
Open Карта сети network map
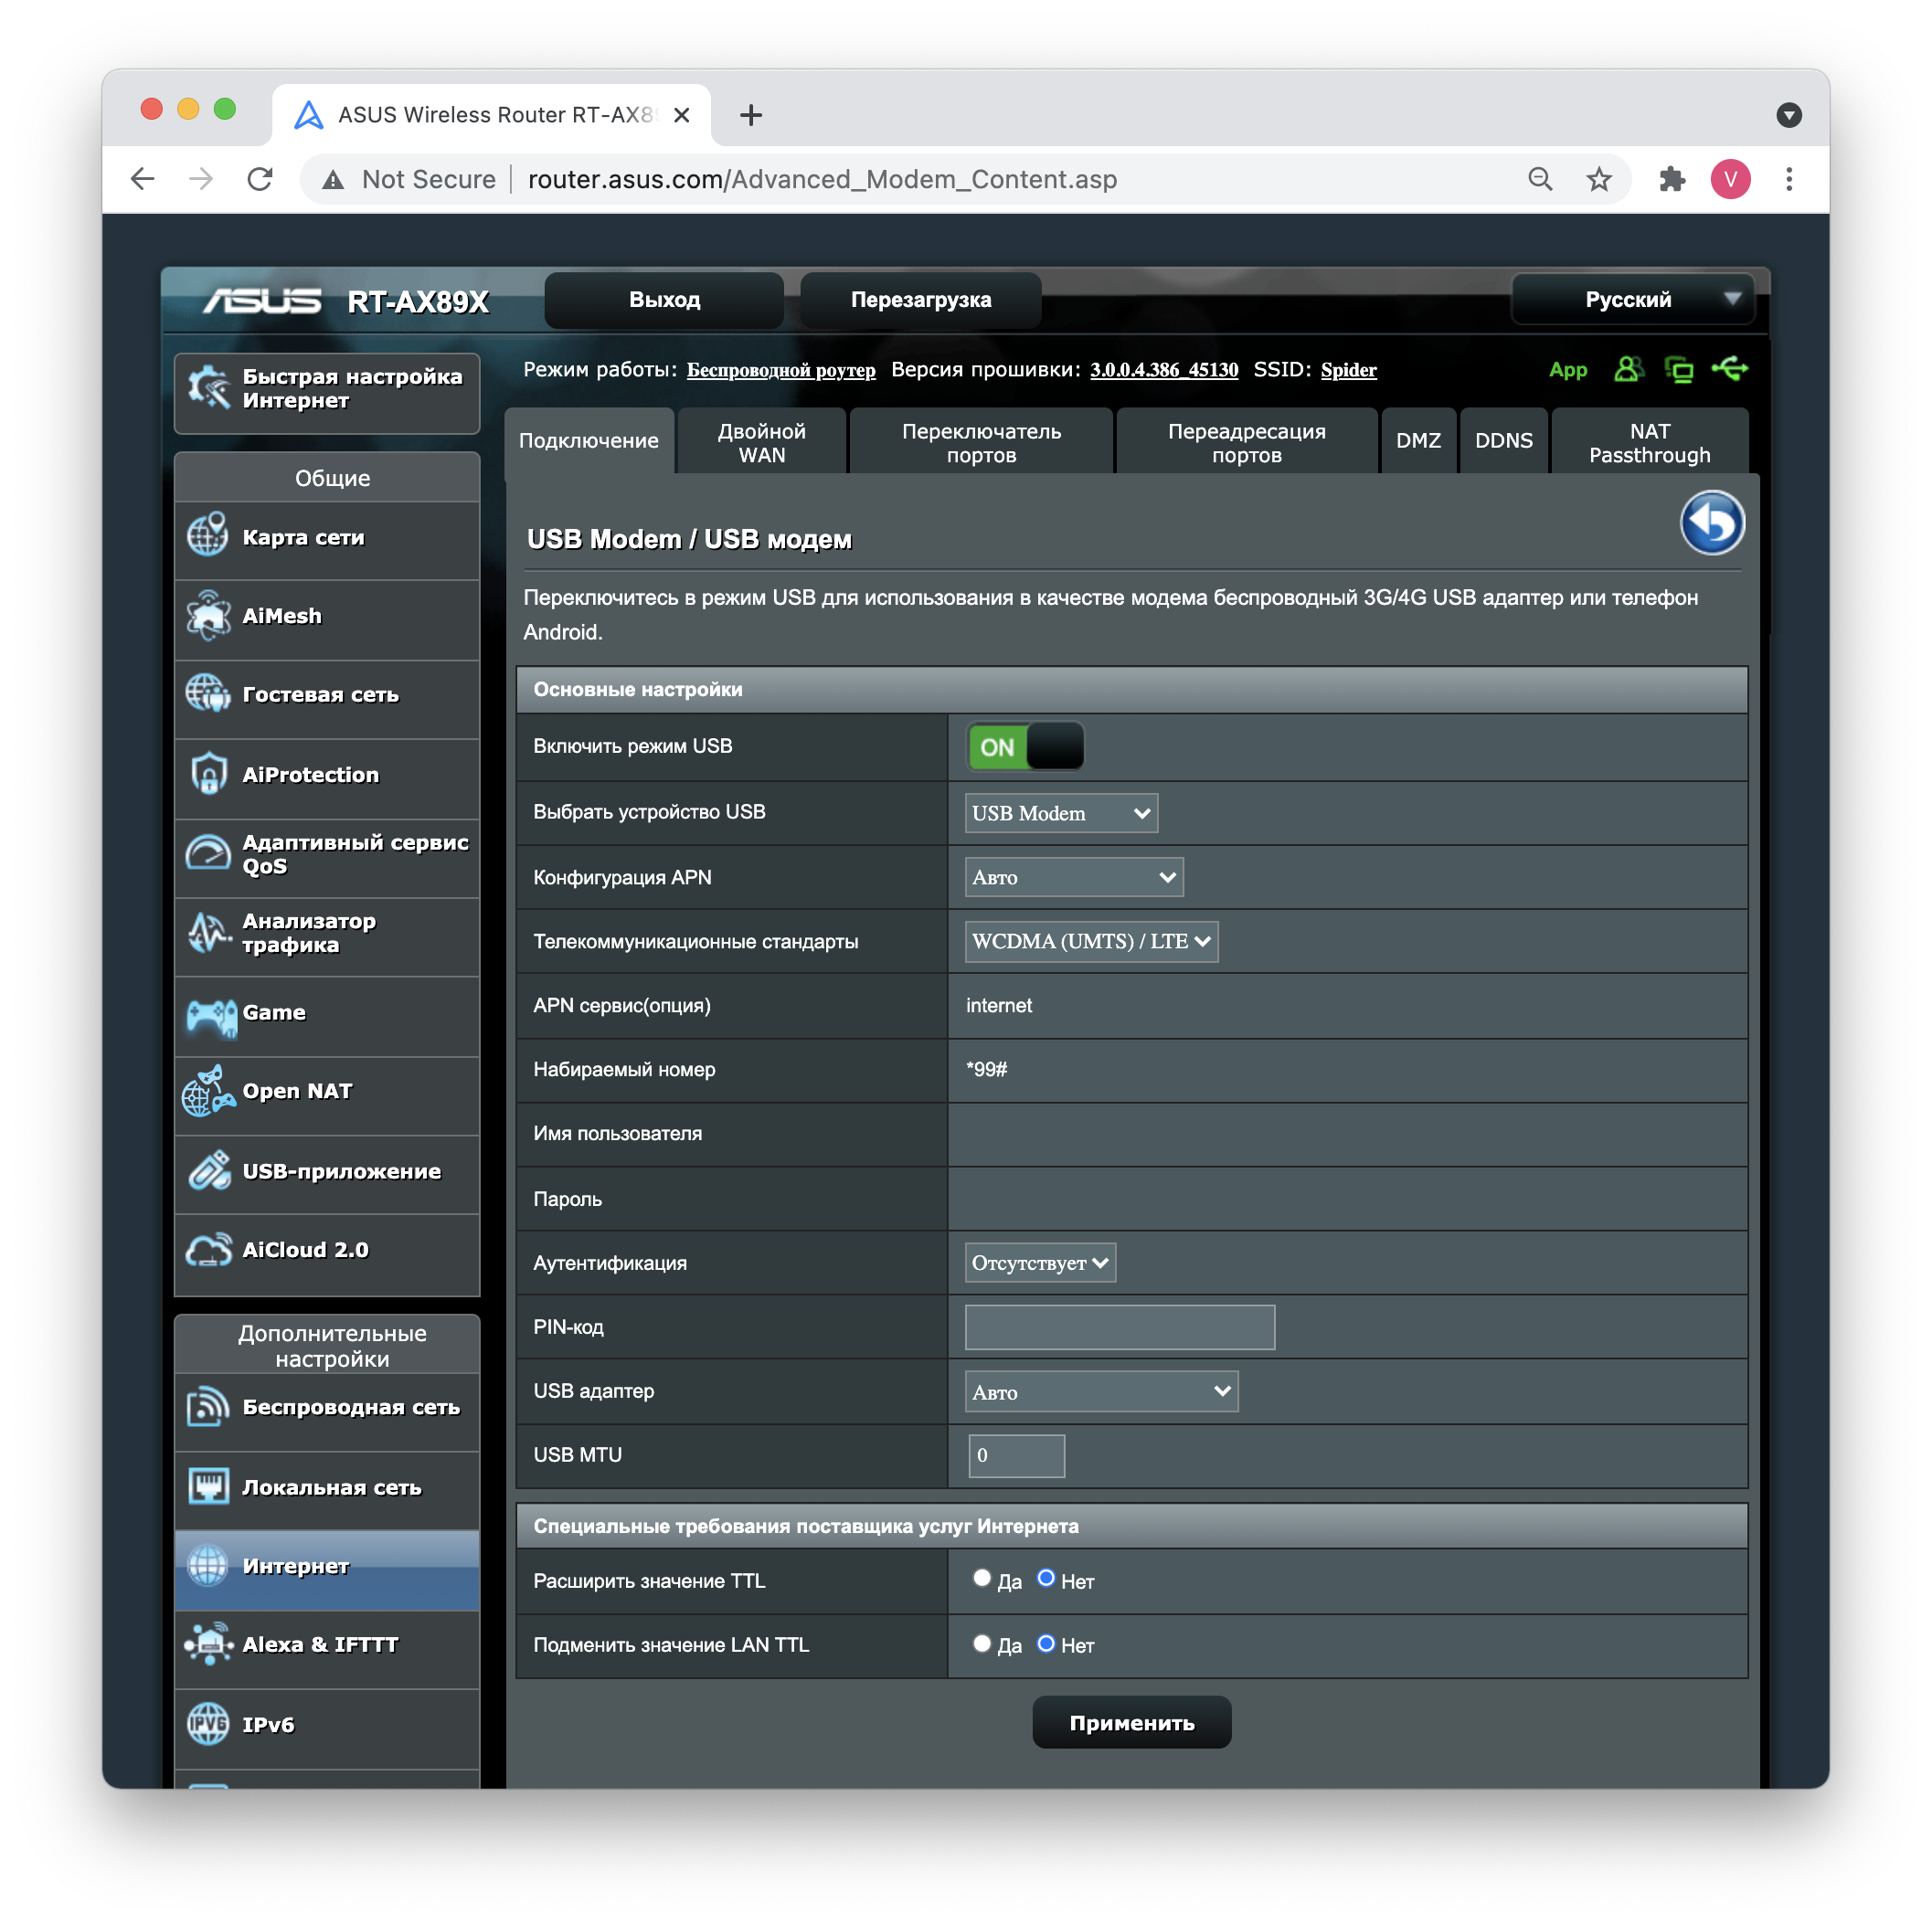(327, 538)
